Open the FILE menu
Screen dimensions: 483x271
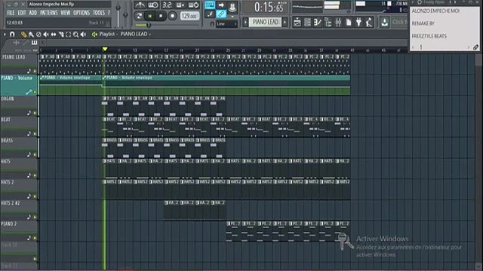point(11,13)
